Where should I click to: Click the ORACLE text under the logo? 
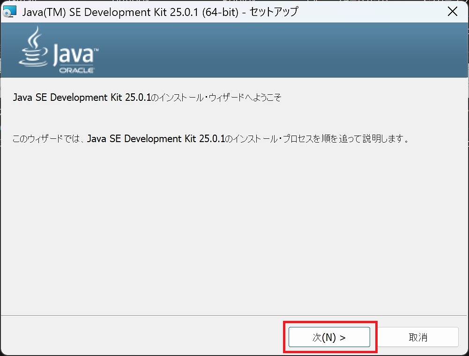click(x=77, y=70)
